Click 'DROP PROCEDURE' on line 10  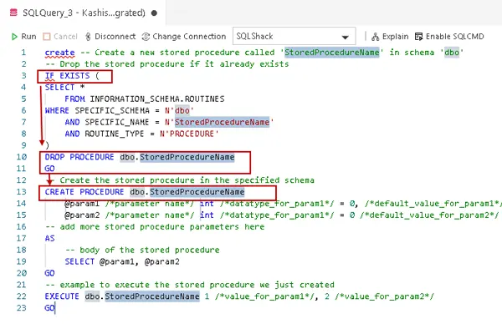79,157
